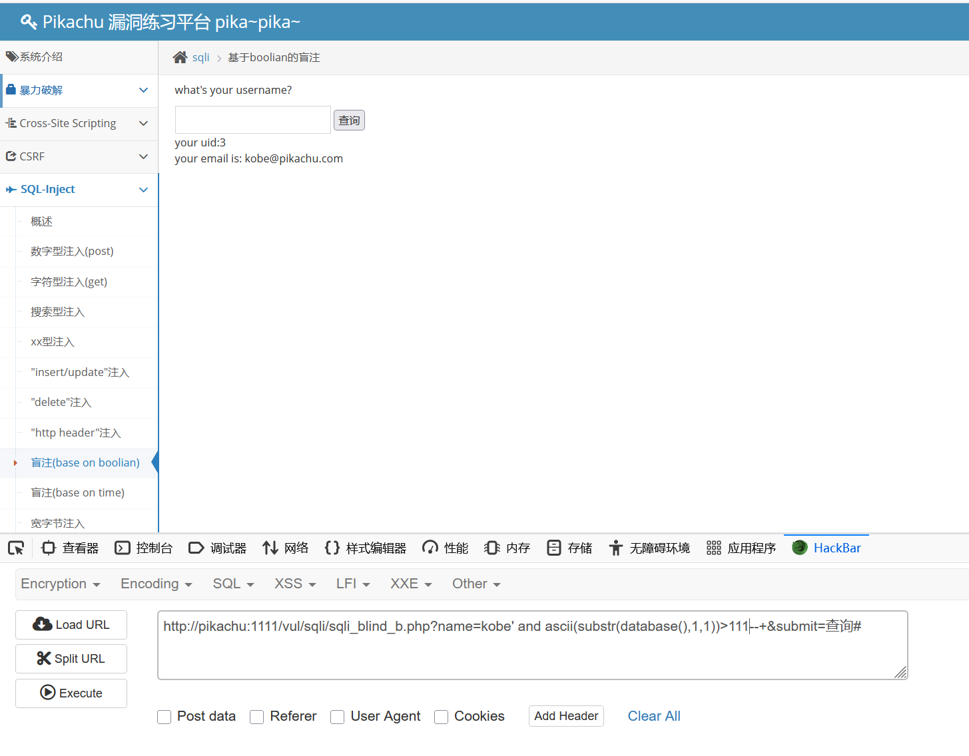Enable the Post data checkbox
Screen dimensions: 969x756
click(x=164, y=717)
